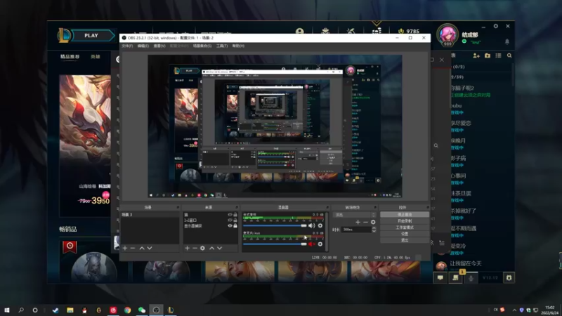The width and height of the screenshot is (562, 316).
Task: Open the 工具(T) menu in OBS
Action: (221, 46)
